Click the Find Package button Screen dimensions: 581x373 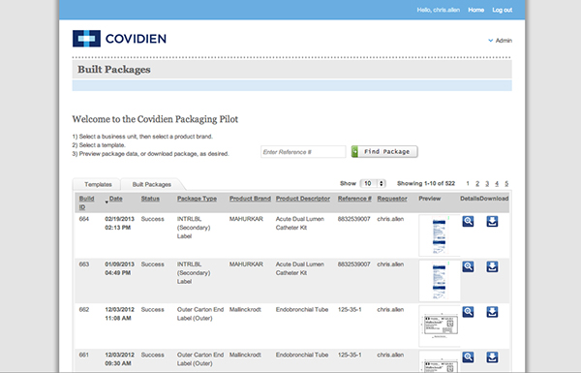pyautogui.click(x=384, y=152)
